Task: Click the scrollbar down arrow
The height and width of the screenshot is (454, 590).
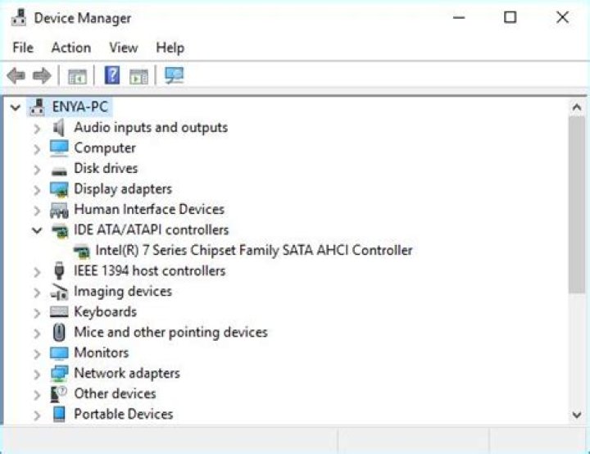Action: tap(577, 415)
